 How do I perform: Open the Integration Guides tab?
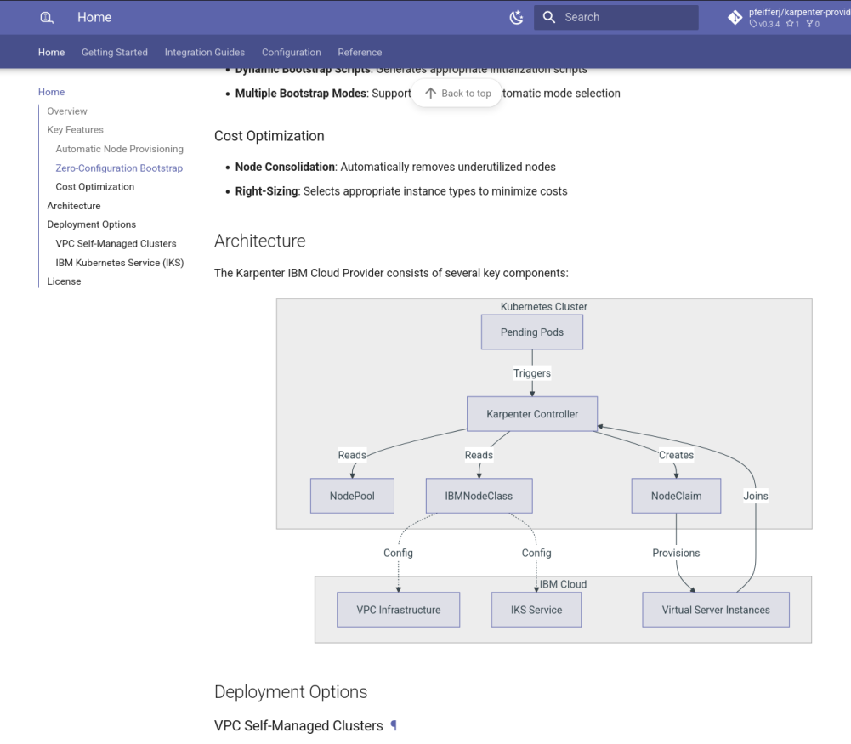point(204,53)
